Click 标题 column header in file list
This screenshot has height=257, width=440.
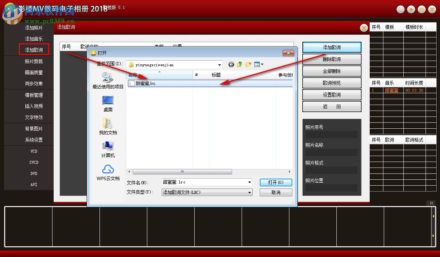[x=242, y=75]
